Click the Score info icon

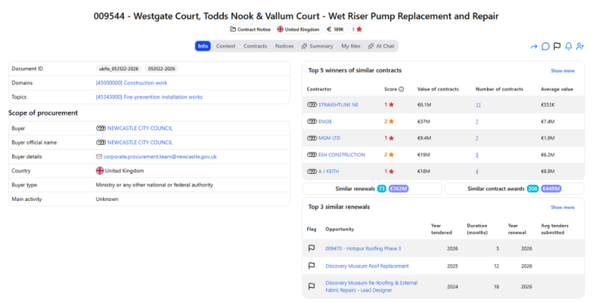click(x=402, y=89)
